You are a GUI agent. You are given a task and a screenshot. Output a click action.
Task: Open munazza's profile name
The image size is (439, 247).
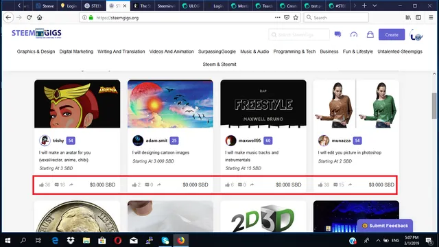pyautogui.click(x=341, y=141)
